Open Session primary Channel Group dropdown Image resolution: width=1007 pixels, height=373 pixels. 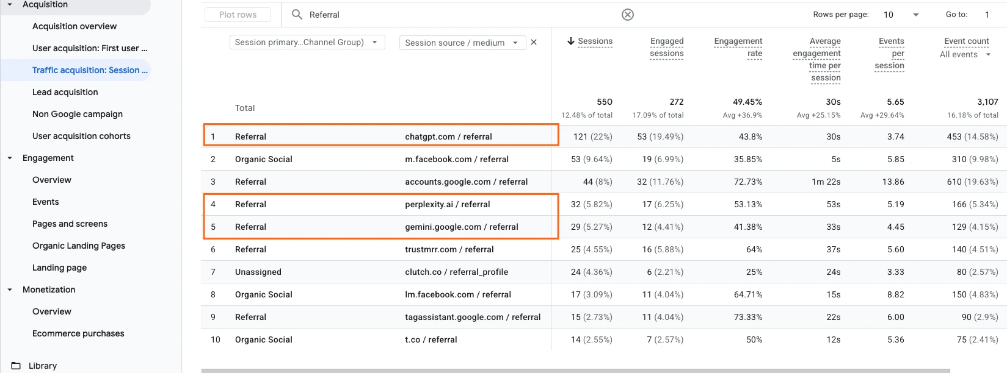click(x=307, y=42)
